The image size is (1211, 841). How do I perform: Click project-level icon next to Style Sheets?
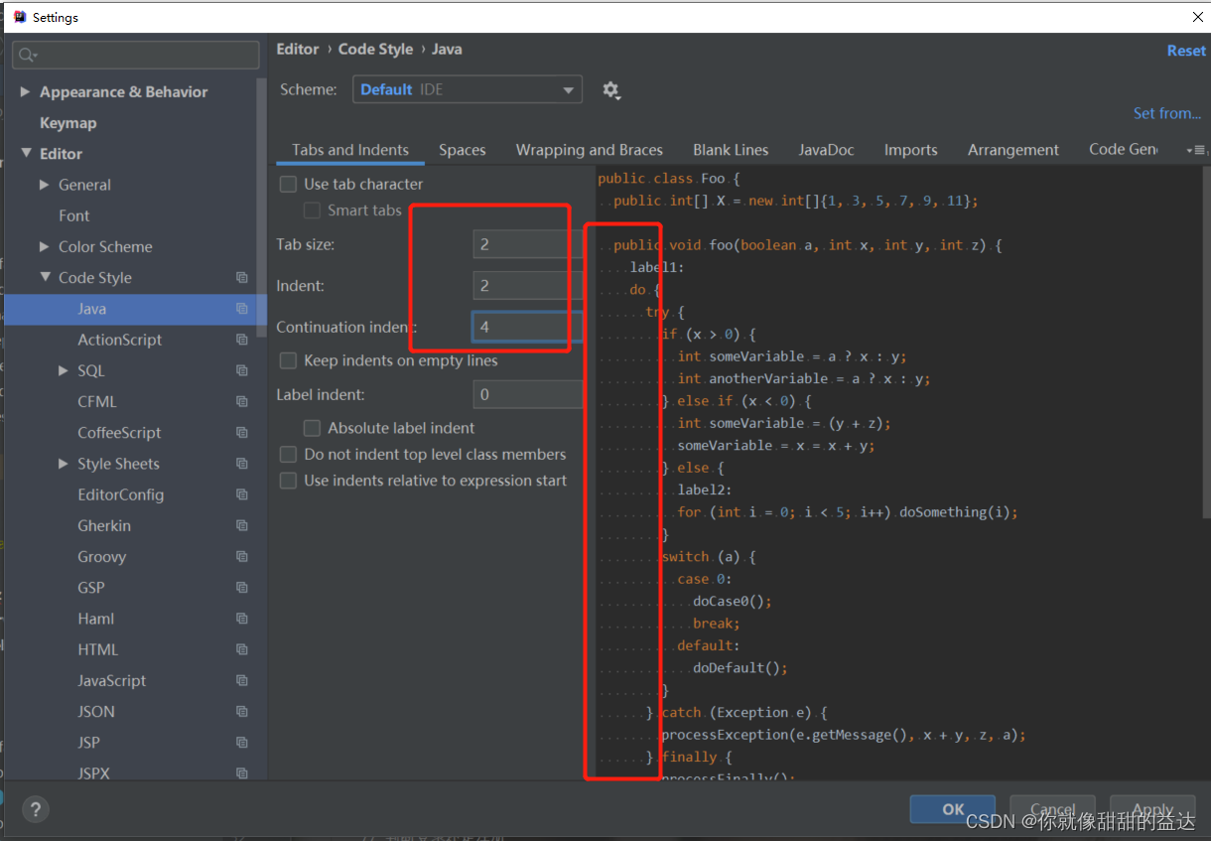coord(241,464)
